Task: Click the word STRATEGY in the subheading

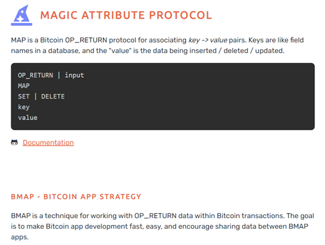Action: coord(120,196)
